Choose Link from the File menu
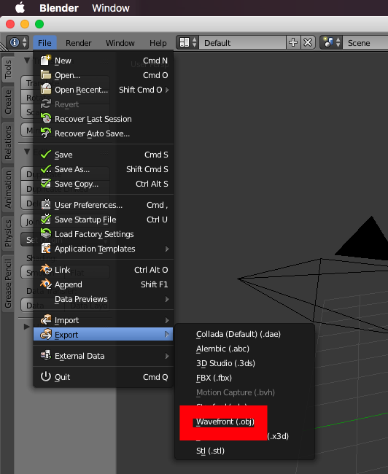Image resolution: width=388 pixels, height=474 pixels. pos(104,270)
